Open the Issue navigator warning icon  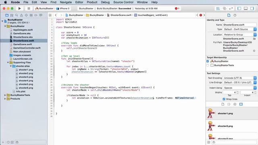pos(21,15)
